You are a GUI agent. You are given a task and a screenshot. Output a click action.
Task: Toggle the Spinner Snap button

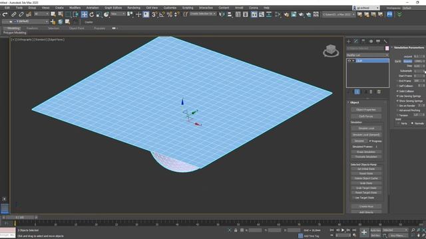[x=176, y=15]
